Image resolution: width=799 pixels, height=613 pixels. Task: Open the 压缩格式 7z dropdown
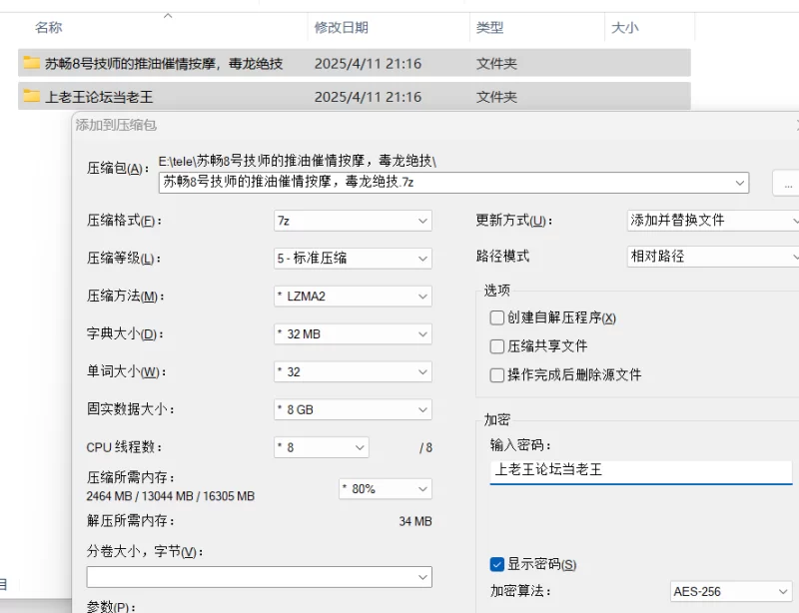pyautogui.click(x=353, y=221)
